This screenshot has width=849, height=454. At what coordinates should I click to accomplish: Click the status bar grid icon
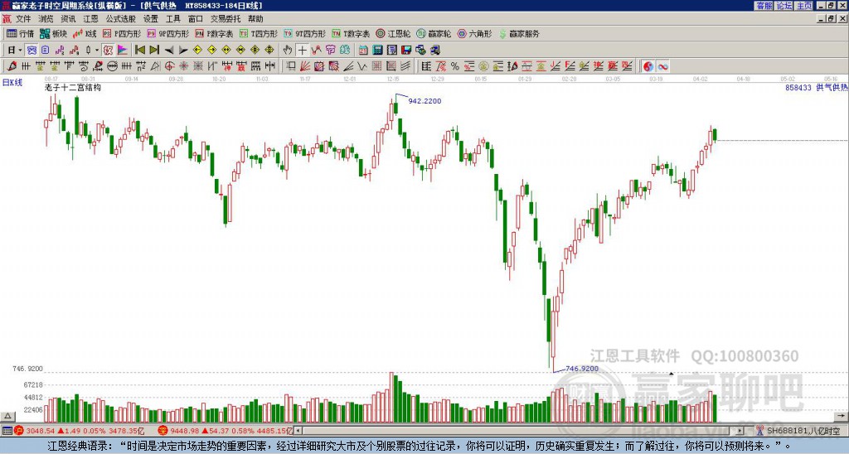[7, 431]
